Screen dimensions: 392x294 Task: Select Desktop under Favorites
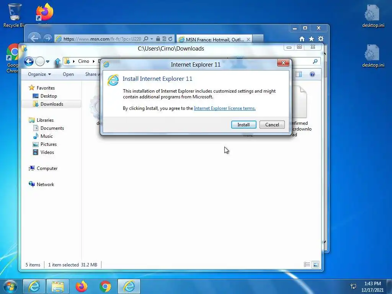(49, 96)
